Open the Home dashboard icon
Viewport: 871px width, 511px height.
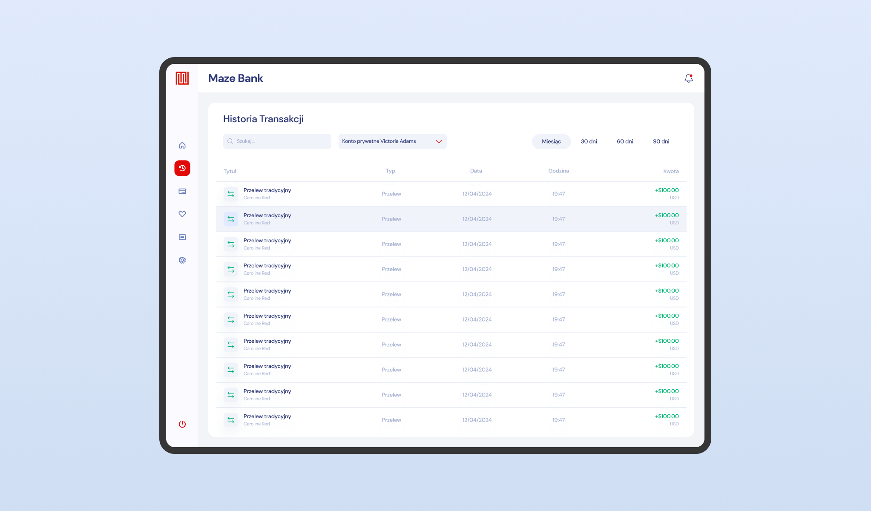coord(182,145)
